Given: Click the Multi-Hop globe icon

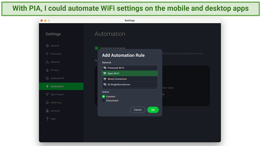Looking at the screenshot, I should [47, 102].
